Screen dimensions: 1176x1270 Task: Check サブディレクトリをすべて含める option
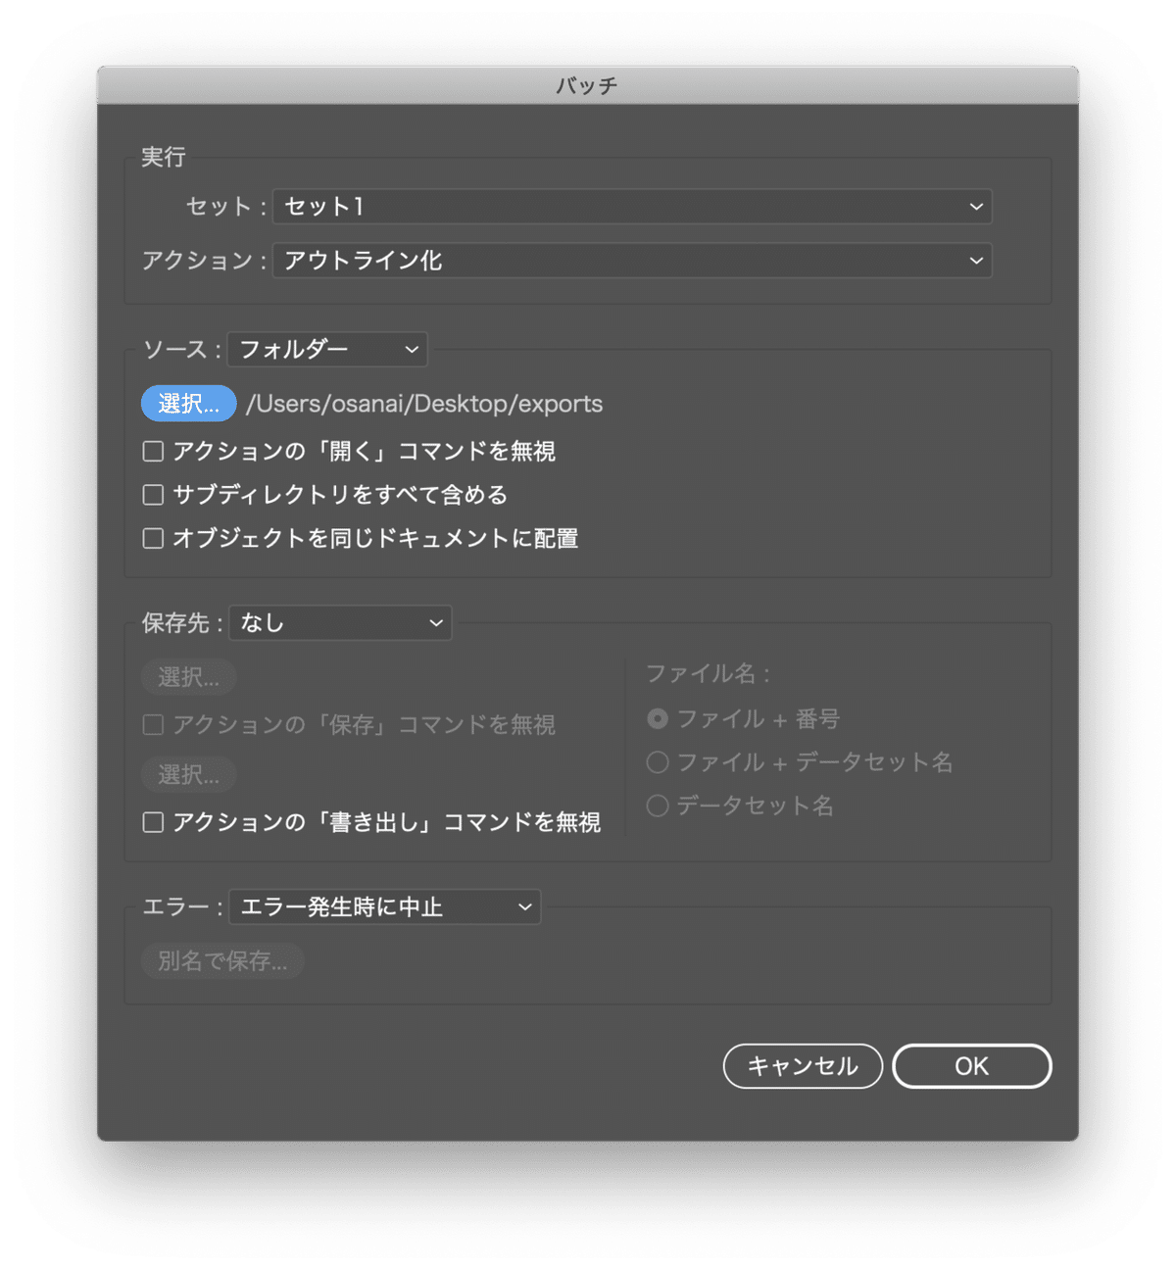click(x=153, y=494)
